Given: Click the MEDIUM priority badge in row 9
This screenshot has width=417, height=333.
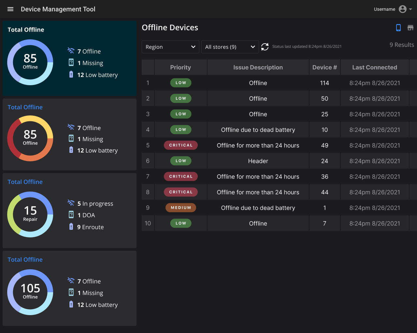Looking at the screenshot, I should 181,208.
